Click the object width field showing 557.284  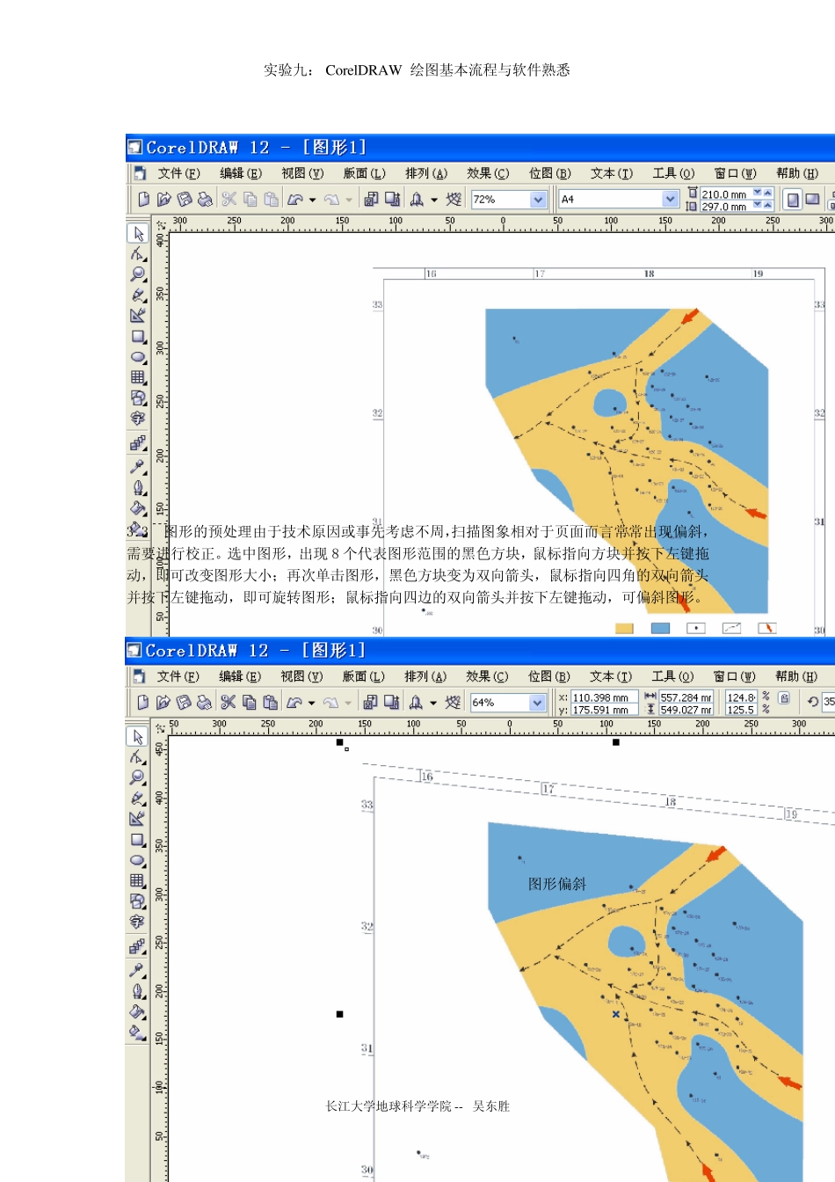point(686,697)
